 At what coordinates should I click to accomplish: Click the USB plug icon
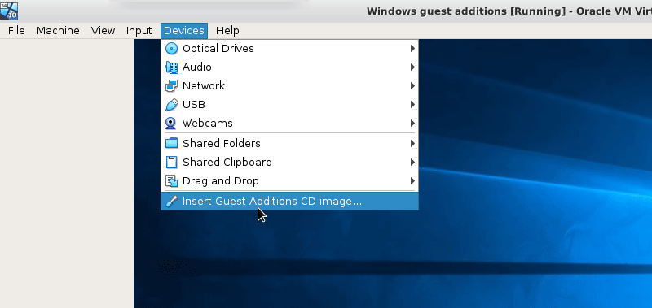click(171, 105)
